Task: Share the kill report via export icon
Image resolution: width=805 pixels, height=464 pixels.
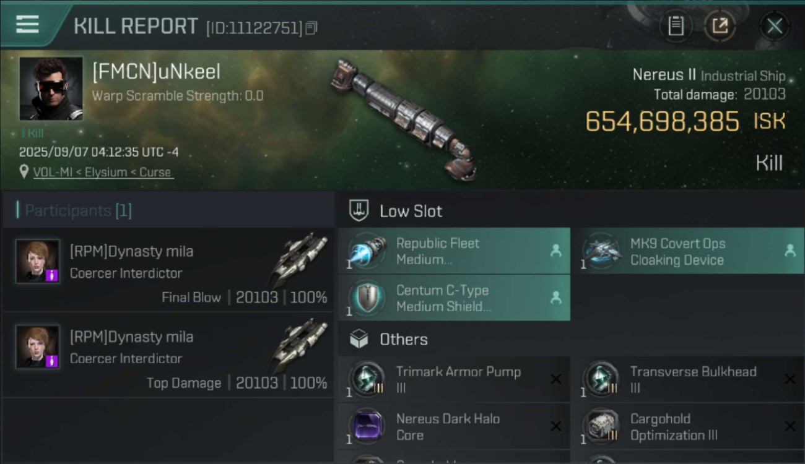Action: pos(720,26)
